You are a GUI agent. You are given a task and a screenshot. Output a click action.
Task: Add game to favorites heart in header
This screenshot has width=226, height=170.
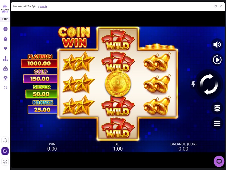(216, 6)
